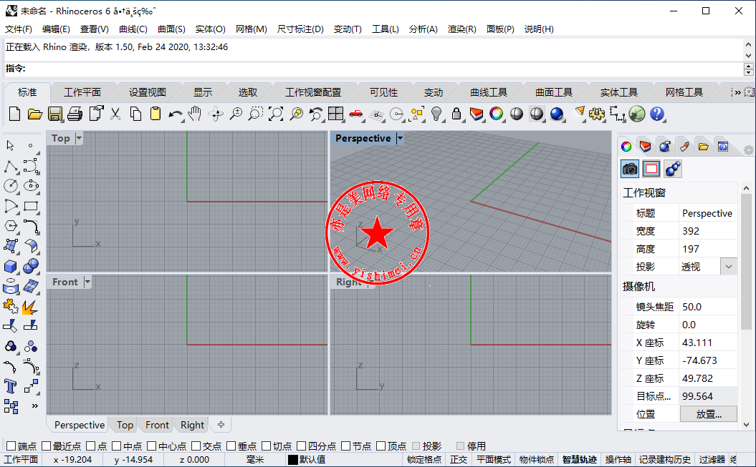Enable the 四分点 osnap checkbox

[302, 446]
